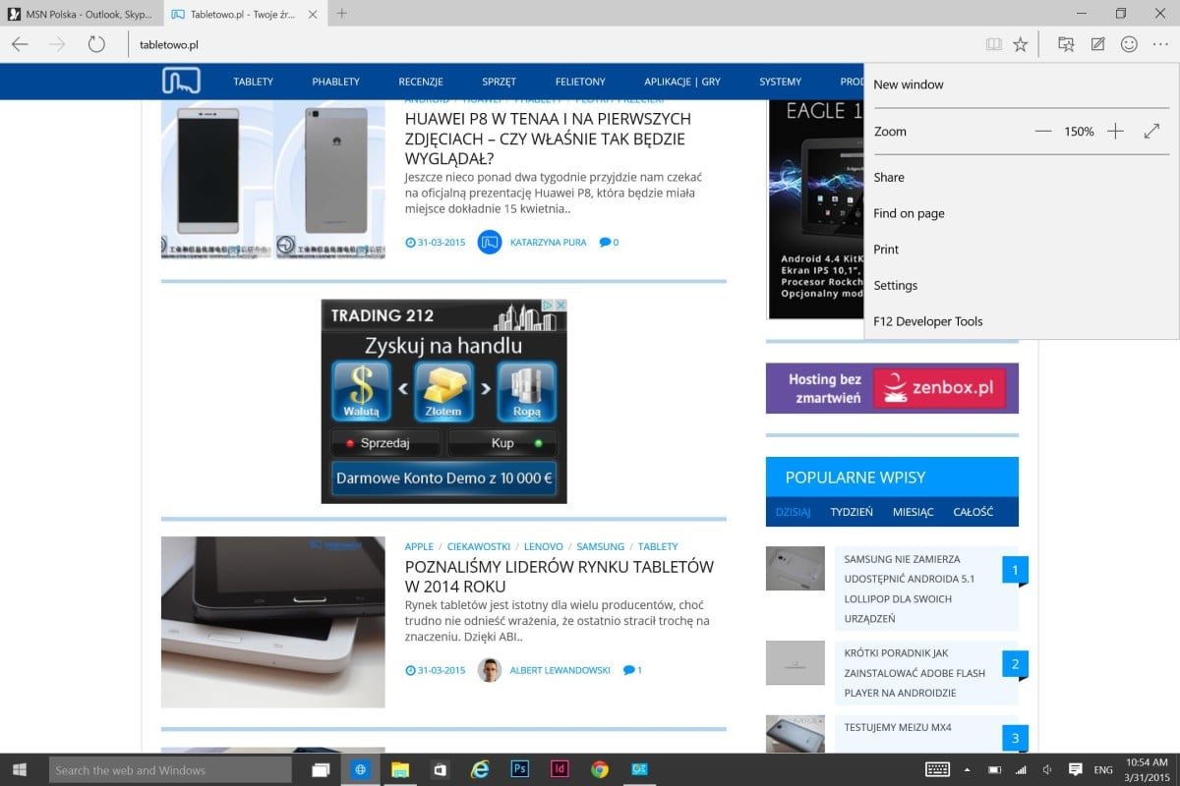Image resolution: width=1180 pixels, height=786 pixels.
Task: Show CAŁOŚĆ popular posts
Action: (973, 512)
